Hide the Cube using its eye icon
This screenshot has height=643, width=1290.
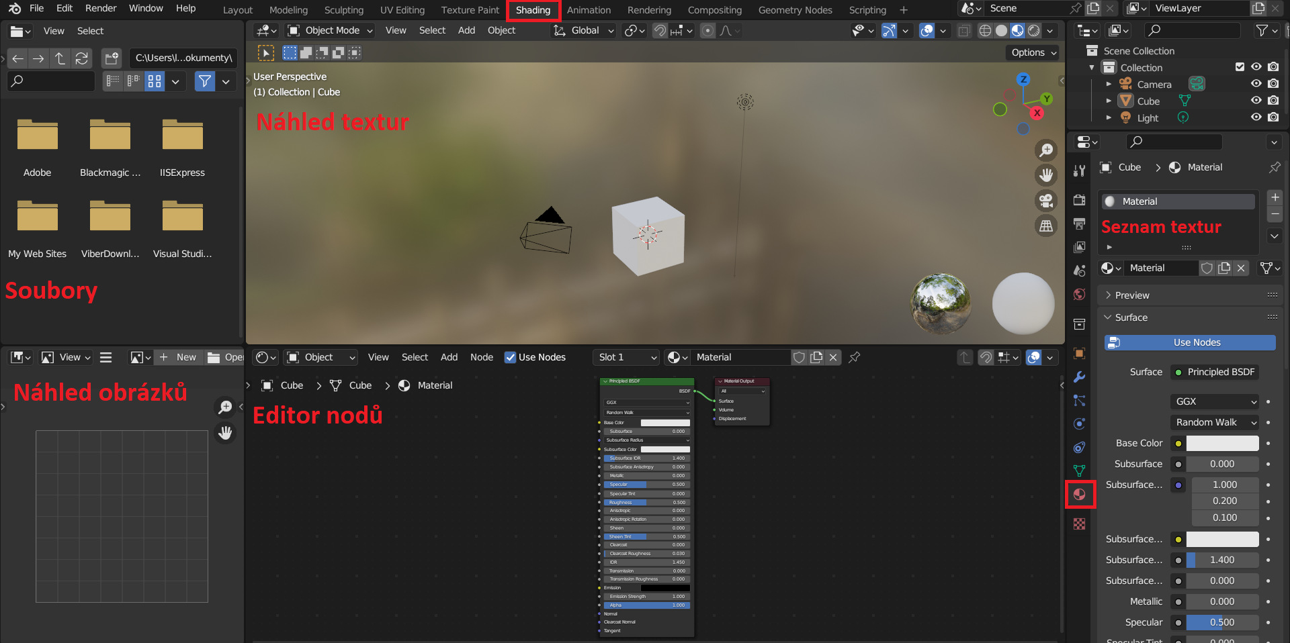(x=1256, y=101)
